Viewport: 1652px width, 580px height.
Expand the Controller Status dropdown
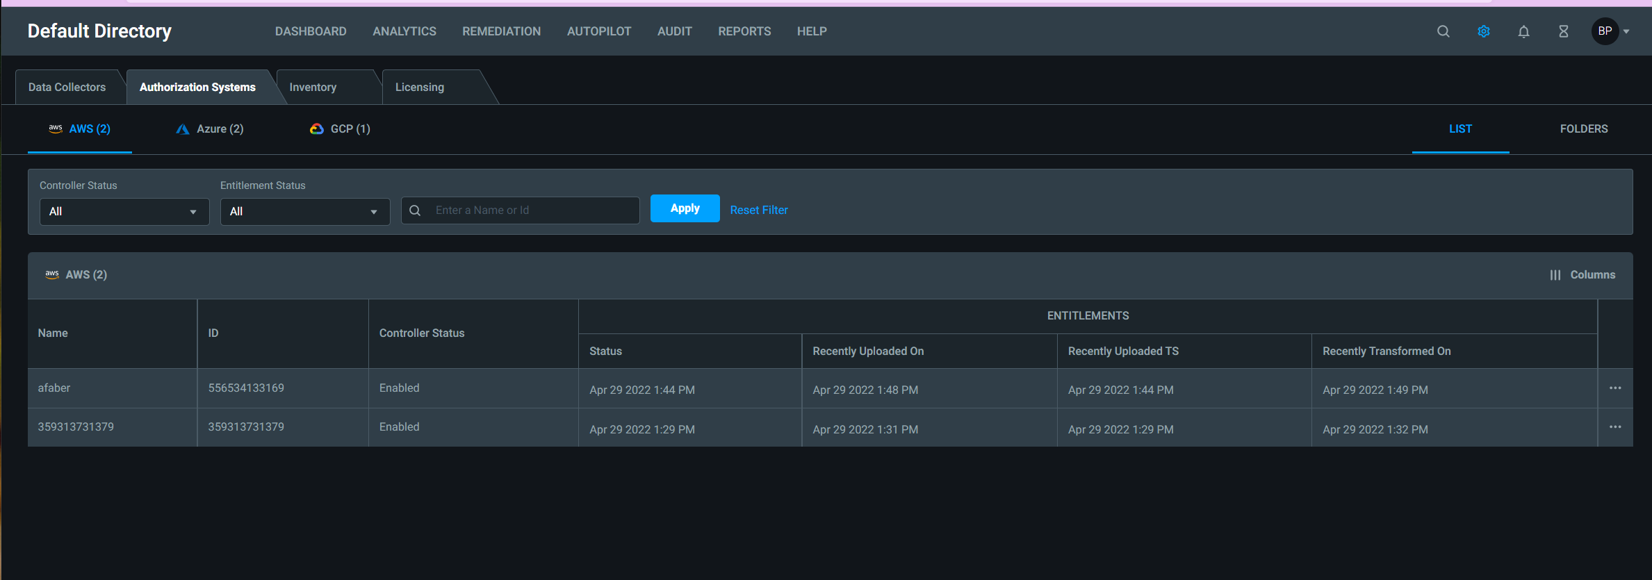tap(124, 212)
